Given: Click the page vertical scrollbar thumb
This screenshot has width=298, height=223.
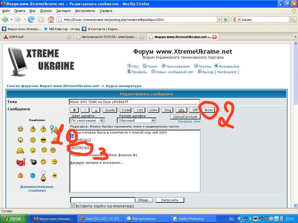Looking at the screenshot, I should (296, 75).
